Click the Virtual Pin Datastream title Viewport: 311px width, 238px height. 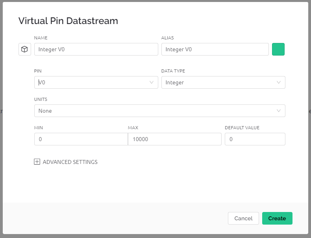click(68, 21)
